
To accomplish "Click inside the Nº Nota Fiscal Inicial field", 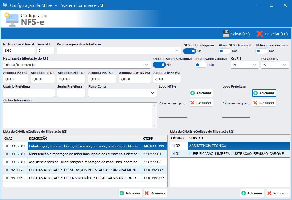I will point(18,50).
